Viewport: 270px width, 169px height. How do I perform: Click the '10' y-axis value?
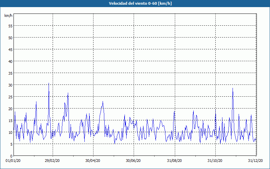[10, 132]
